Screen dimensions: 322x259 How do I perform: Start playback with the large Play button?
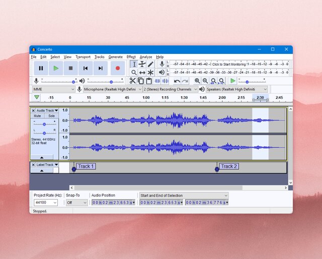tap(56, 68)
